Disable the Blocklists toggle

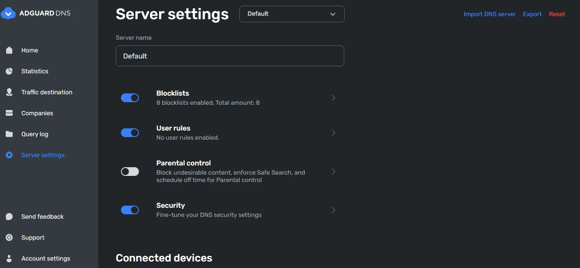click(130, 98)
